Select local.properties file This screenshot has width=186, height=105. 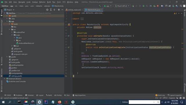click(16, 73)
